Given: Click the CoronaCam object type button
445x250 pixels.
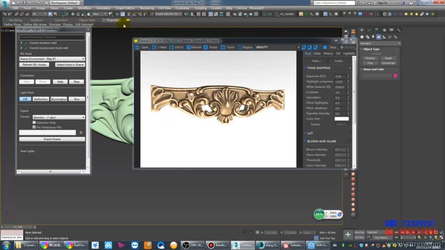Looking at the screenshot, I should click(388, 63).
